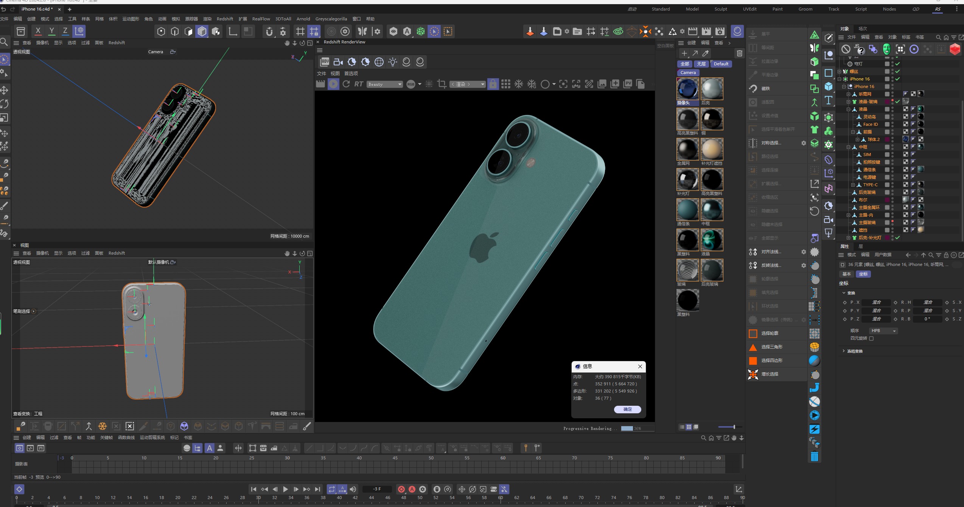Viewport: 964px width, 507px height.
Task: Switch to the Sculpt layout
Action: (x=721, y=9)
